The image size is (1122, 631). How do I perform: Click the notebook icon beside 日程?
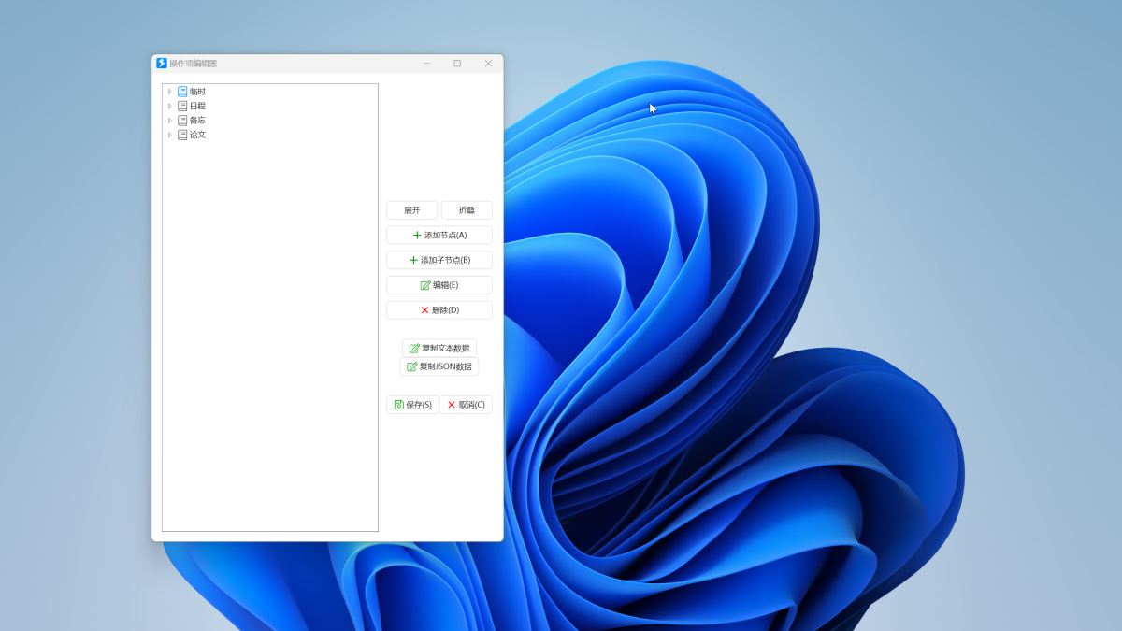182,106
